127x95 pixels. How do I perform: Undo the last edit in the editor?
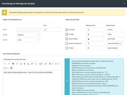click(5, 64)
